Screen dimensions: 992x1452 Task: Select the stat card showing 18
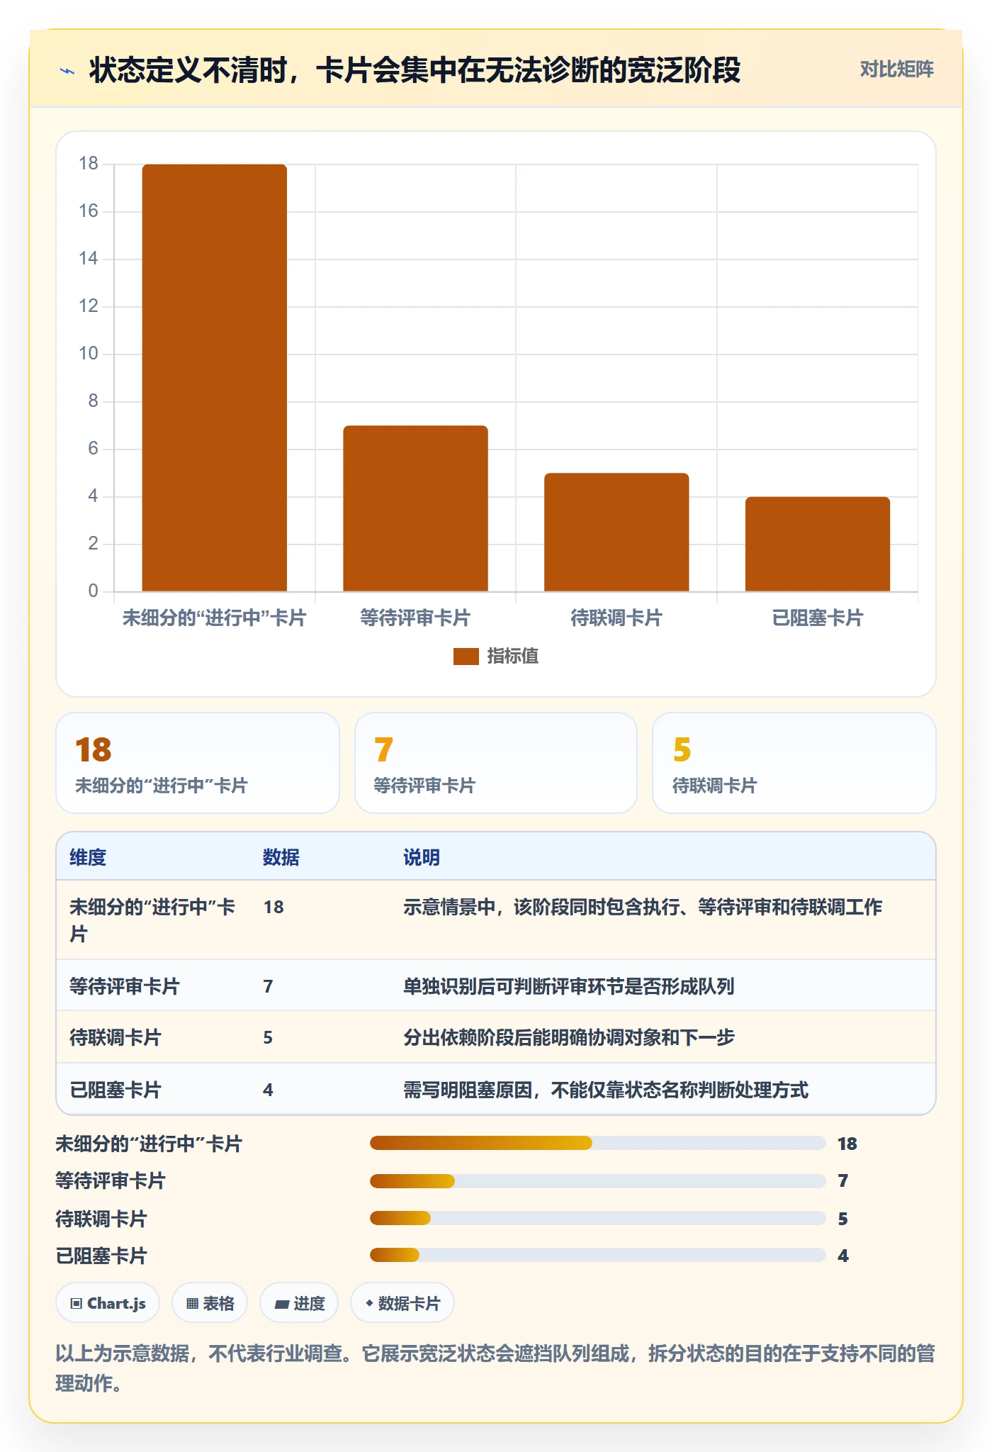tap(198, 763)
